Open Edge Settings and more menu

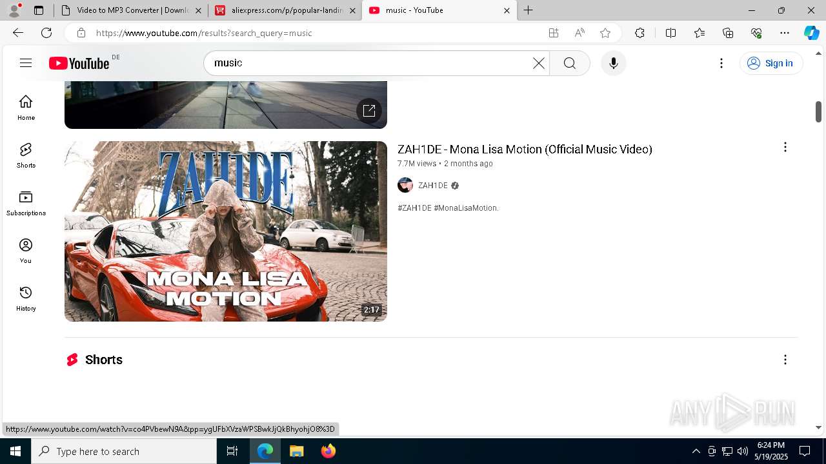coord(785,33)
